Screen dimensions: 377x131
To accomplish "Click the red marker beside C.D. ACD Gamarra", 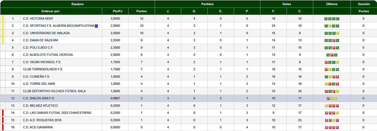I will (3, 127).
